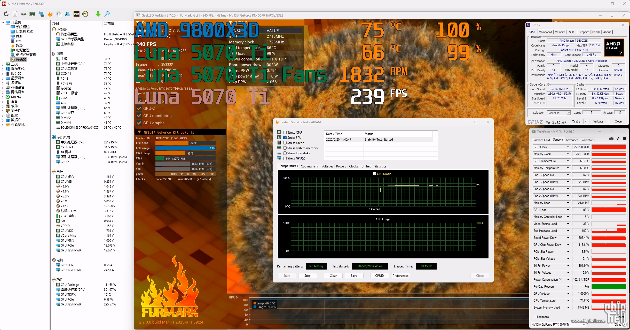Open the AIDA64 report document icon
This screenshot has height=330, width=630.
pos(15,14)
